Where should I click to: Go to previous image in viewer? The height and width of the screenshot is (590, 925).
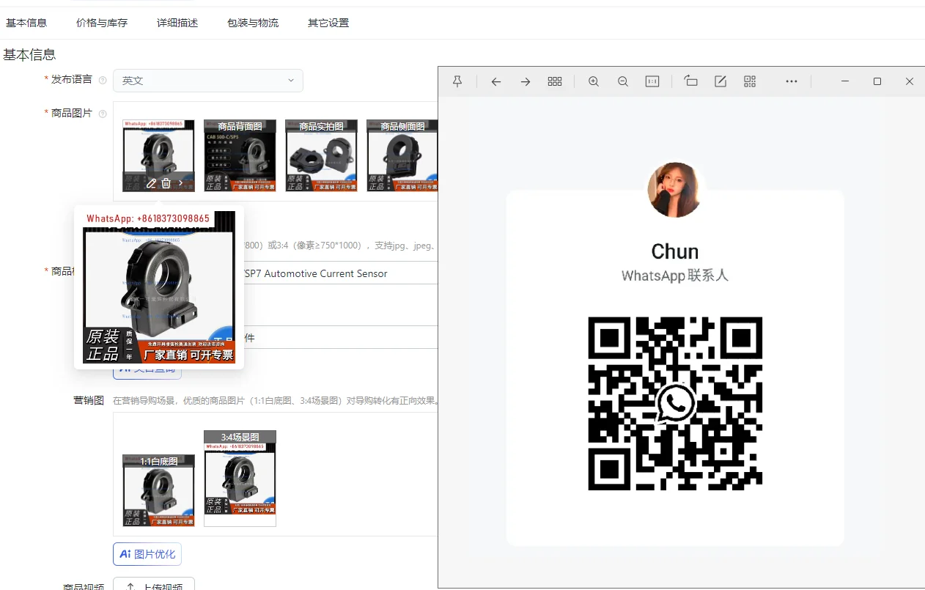496,81
